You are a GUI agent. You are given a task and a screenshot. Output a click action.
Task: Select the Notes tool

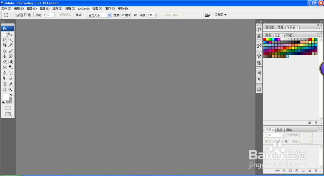point(5,84)
